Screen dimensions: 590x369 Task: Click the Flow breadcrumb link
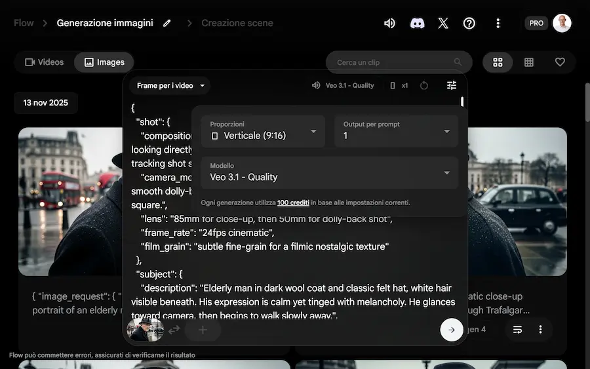24,23
